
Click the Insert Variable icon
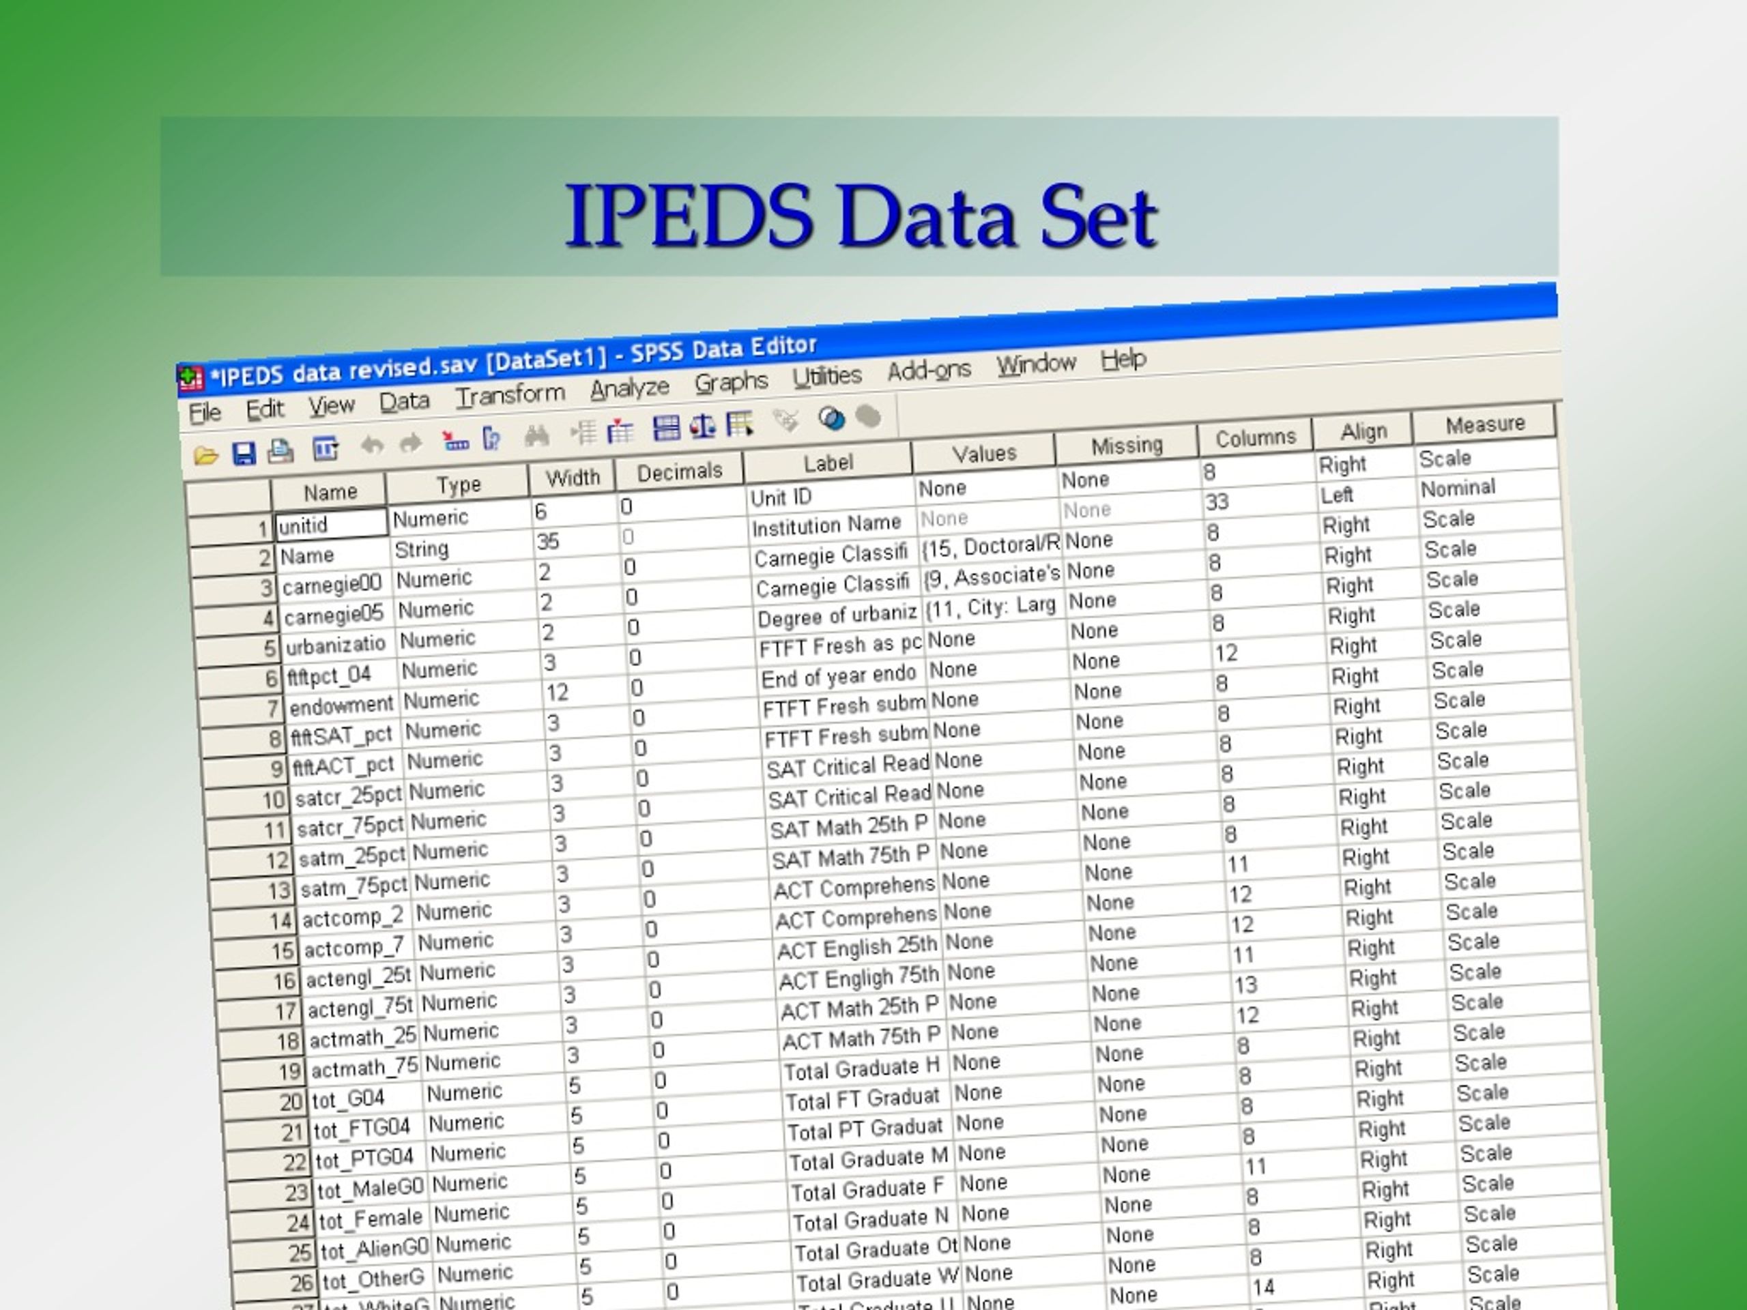coord(621,431)
